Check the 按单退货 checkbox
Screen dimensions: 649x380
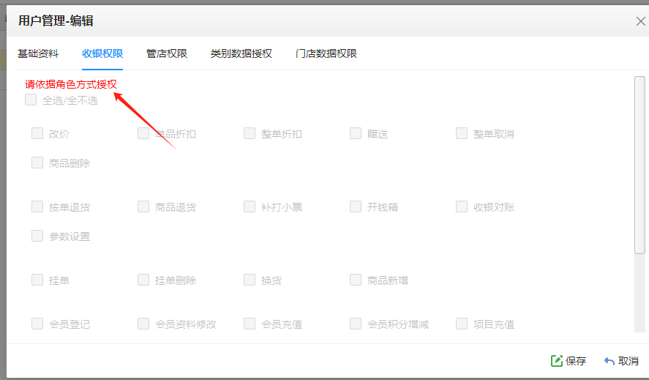pos(37,206)
